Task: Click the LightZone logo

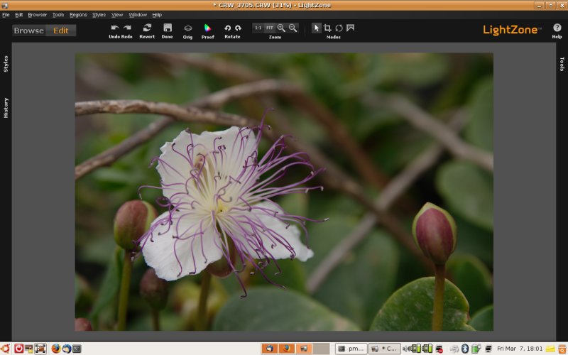Action: (512, 30)
